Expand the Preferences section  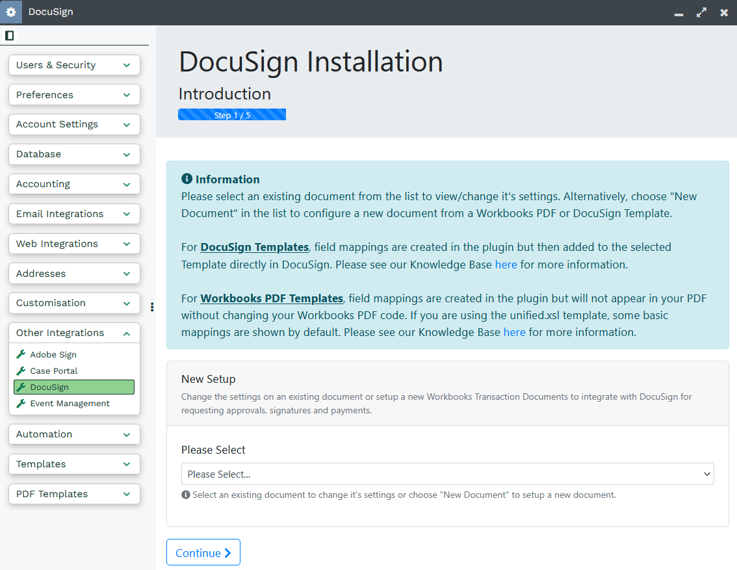74,95
